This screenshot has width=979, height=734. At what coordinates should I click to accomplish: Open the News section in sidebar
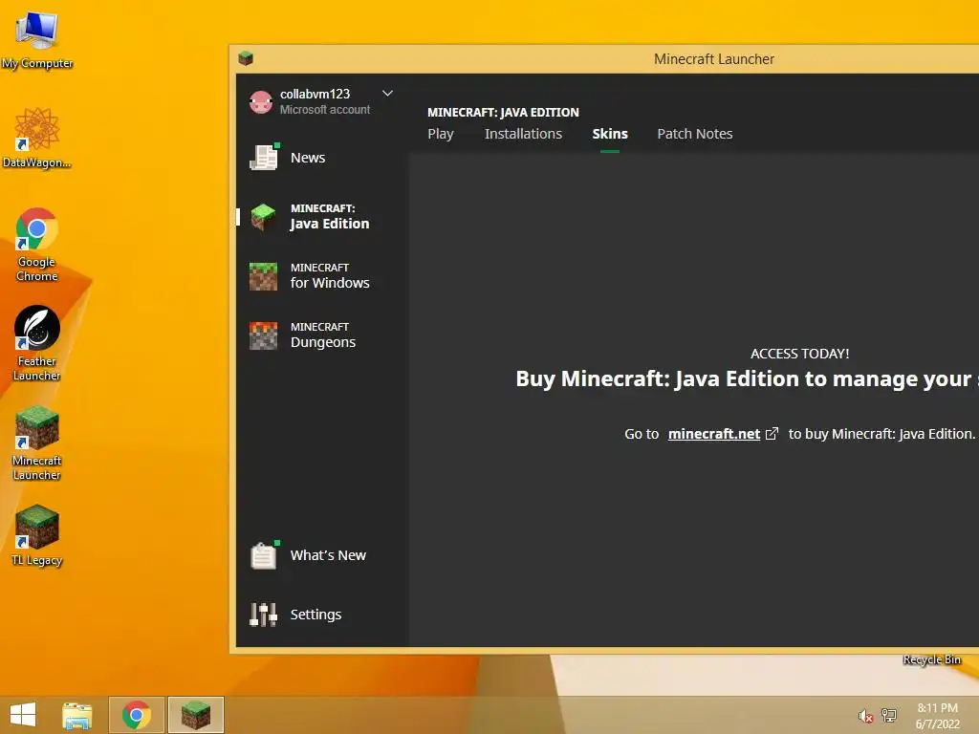pyautogui.click(x=321, y=158)
